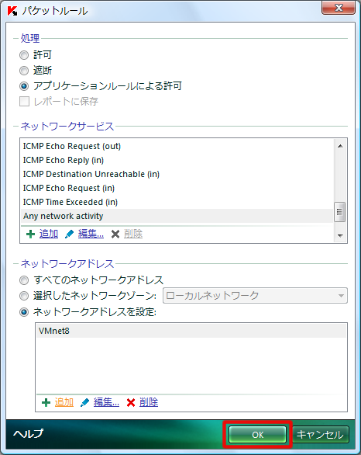
Task: Open the ローカルネットワーク zone dropdown
Action: click(x=255, y=295)
